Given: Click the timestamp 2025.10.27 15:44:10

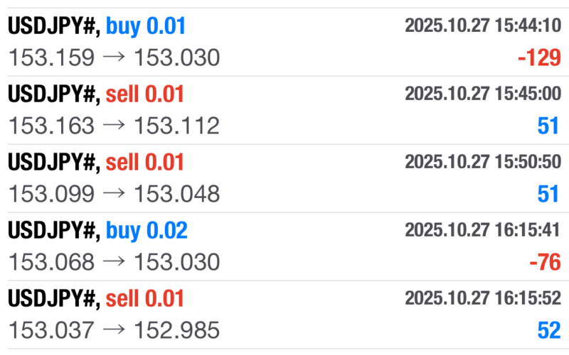Looking at the screenshot, I should 482,26.
